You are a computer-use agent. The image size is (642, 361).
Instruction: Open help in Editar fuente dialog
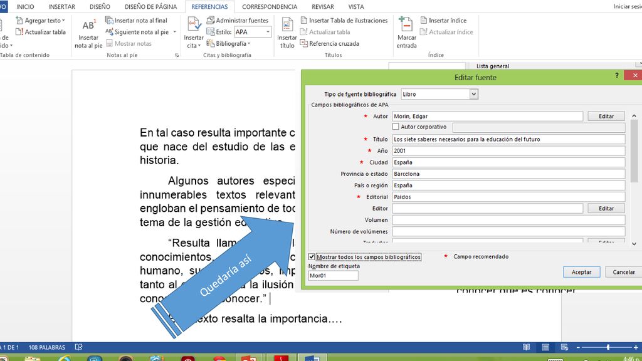pyautogui.click(x=617, y=75)
